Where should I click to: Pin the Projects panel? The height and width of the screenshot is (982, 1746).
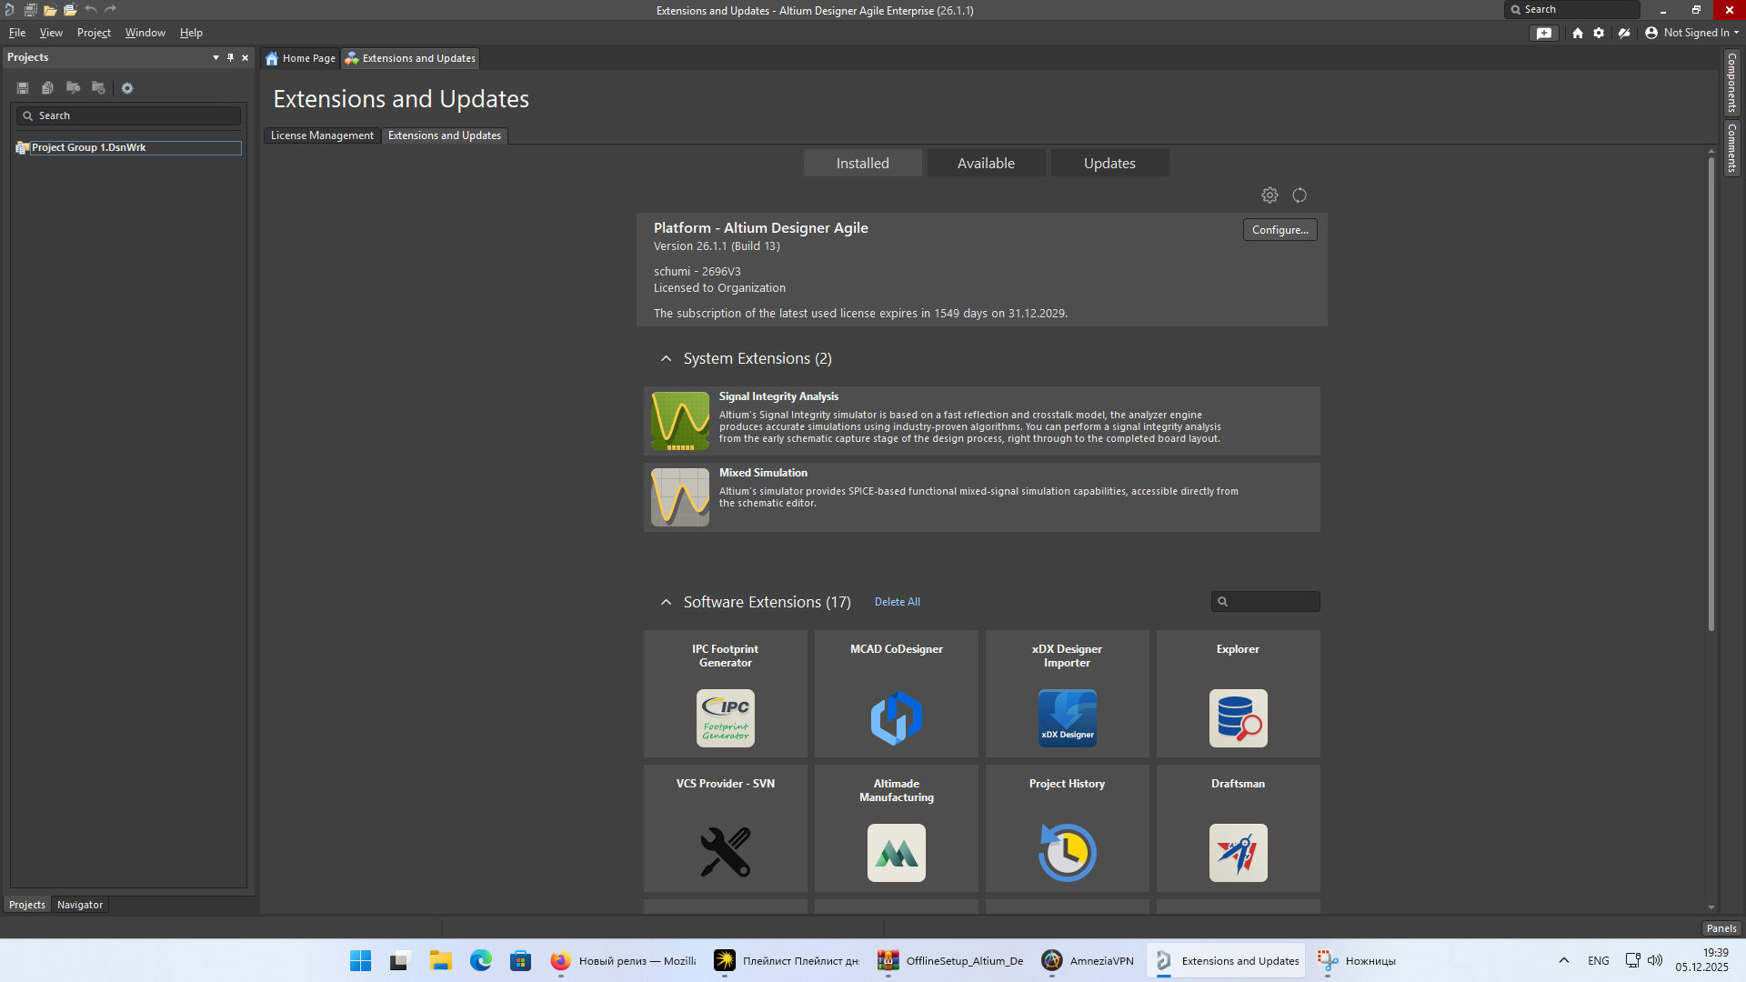click(230, 57)
